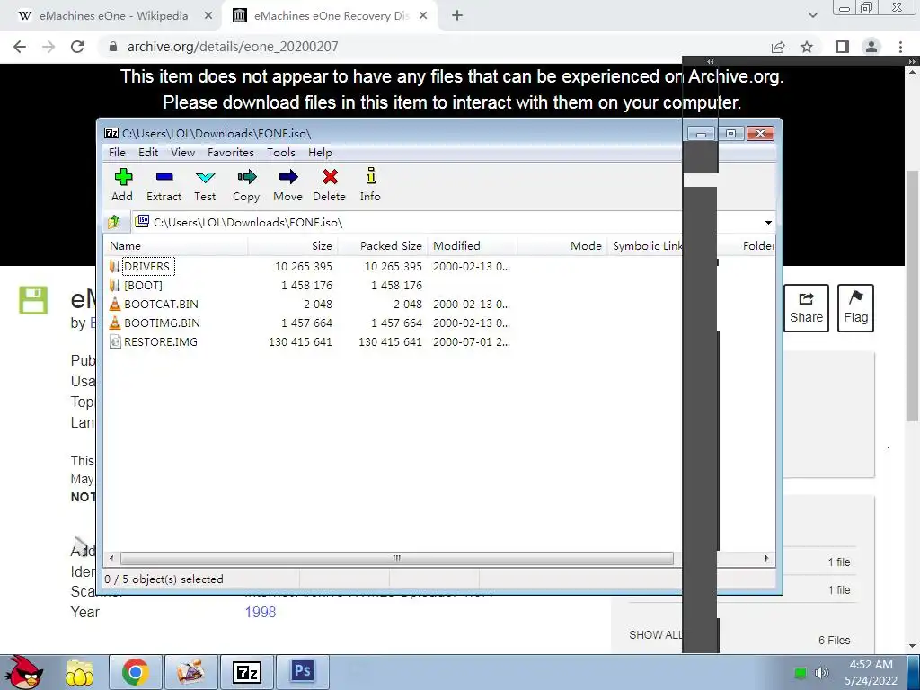Viewport: 920px width, 690px height.
Task: Click the Flag button on archive.org
Action: (855, 308)
